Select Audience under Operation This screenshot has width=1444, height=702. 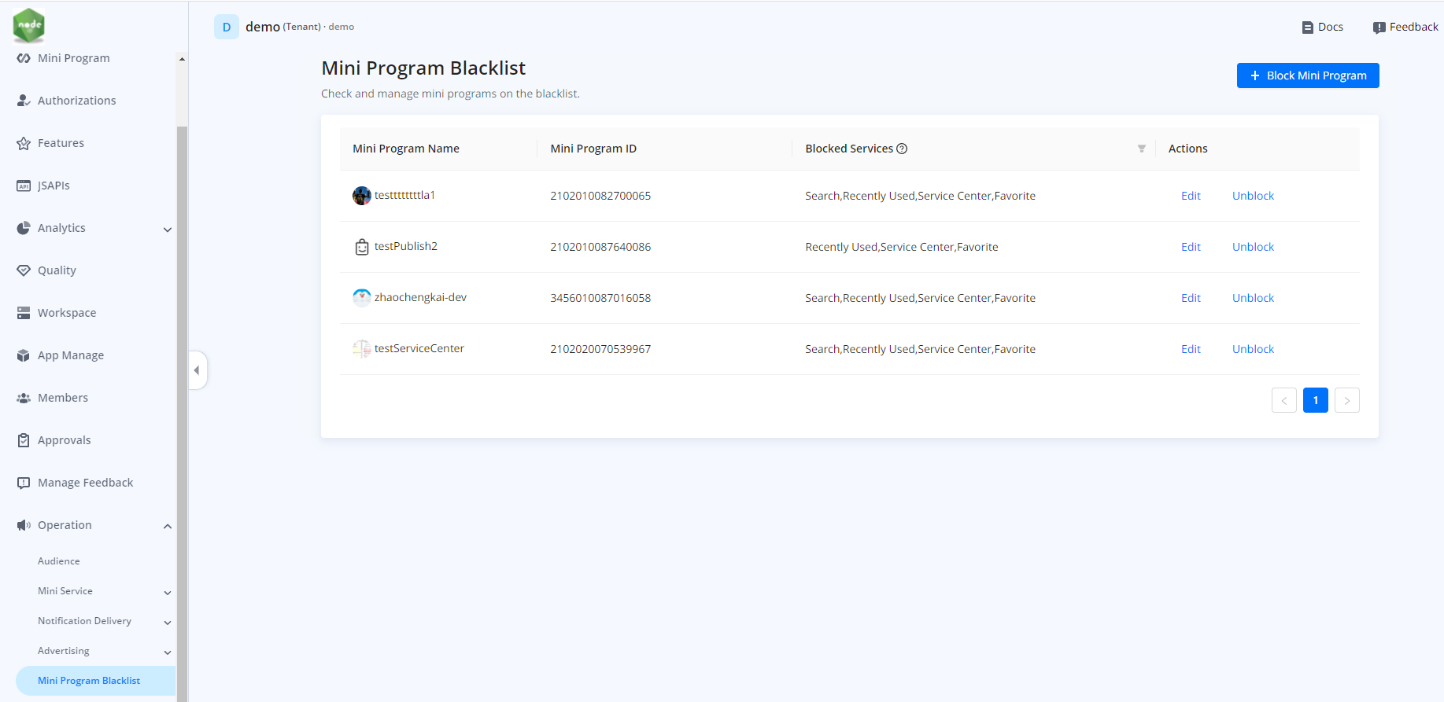59,561
